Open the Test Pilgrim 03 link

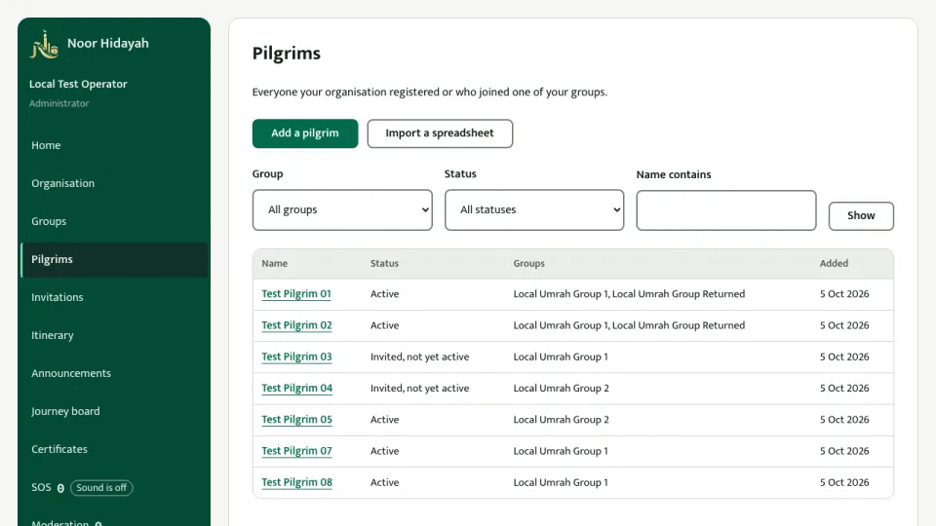296,357
